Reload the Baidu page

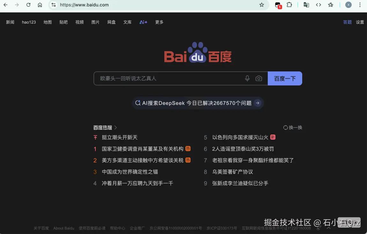[x=28, y=5]
